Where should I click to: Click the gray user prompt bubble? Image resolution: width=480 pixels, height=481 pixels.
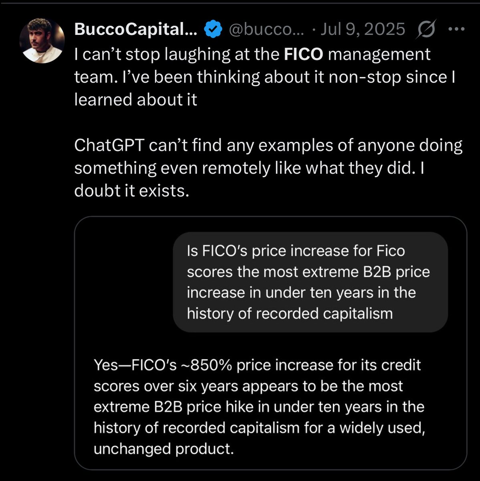[x=311, y=282]
